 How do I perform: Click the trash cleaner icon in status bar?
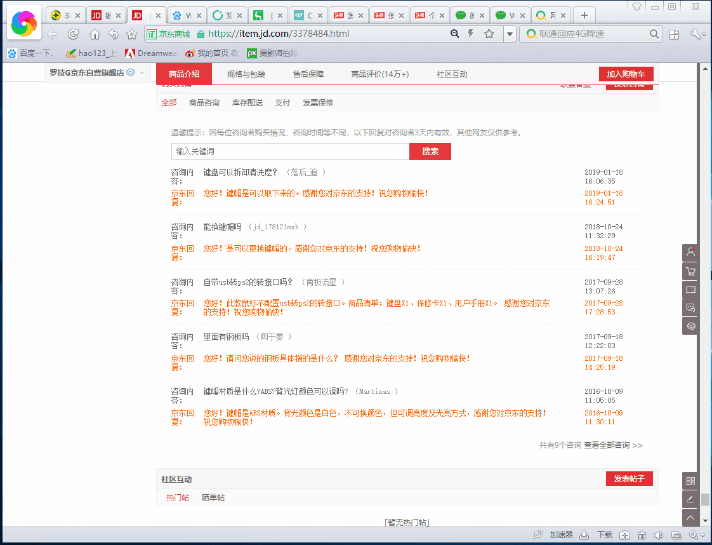[642, 535]
